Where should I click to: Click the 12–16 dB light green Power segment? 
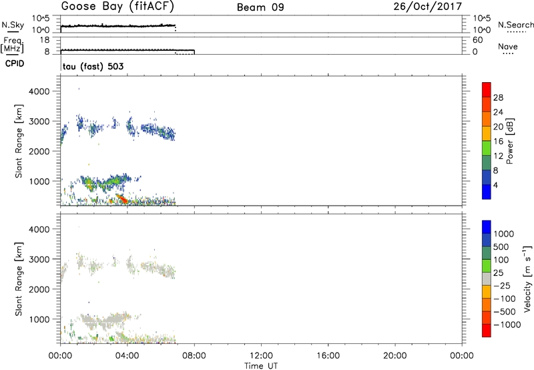[x=487, y=148]
